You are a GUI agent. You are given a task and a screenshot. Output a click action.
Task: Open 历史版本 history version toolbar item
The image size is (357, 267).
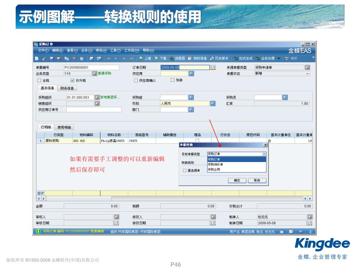pos(219,58)
